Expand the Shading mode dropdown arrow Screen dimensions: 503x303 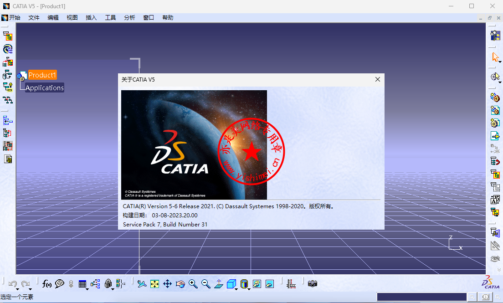pos(249,289)
